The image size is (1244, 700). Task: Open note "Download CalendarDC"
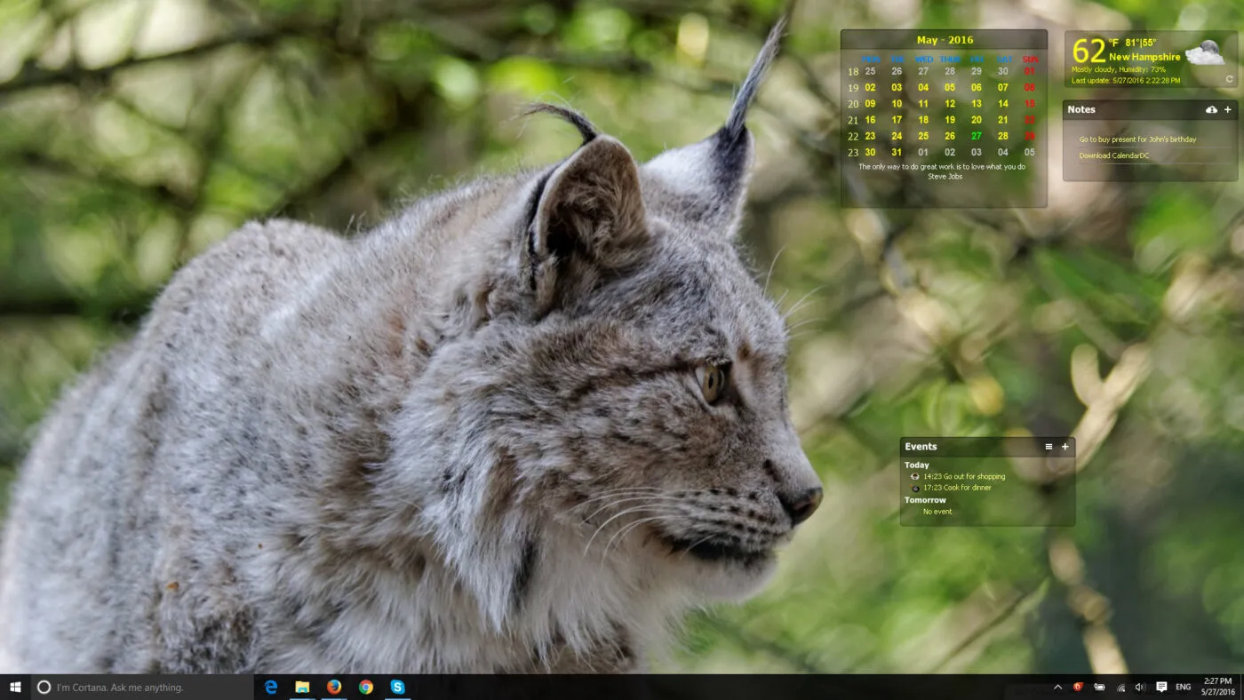(1113, 156)
